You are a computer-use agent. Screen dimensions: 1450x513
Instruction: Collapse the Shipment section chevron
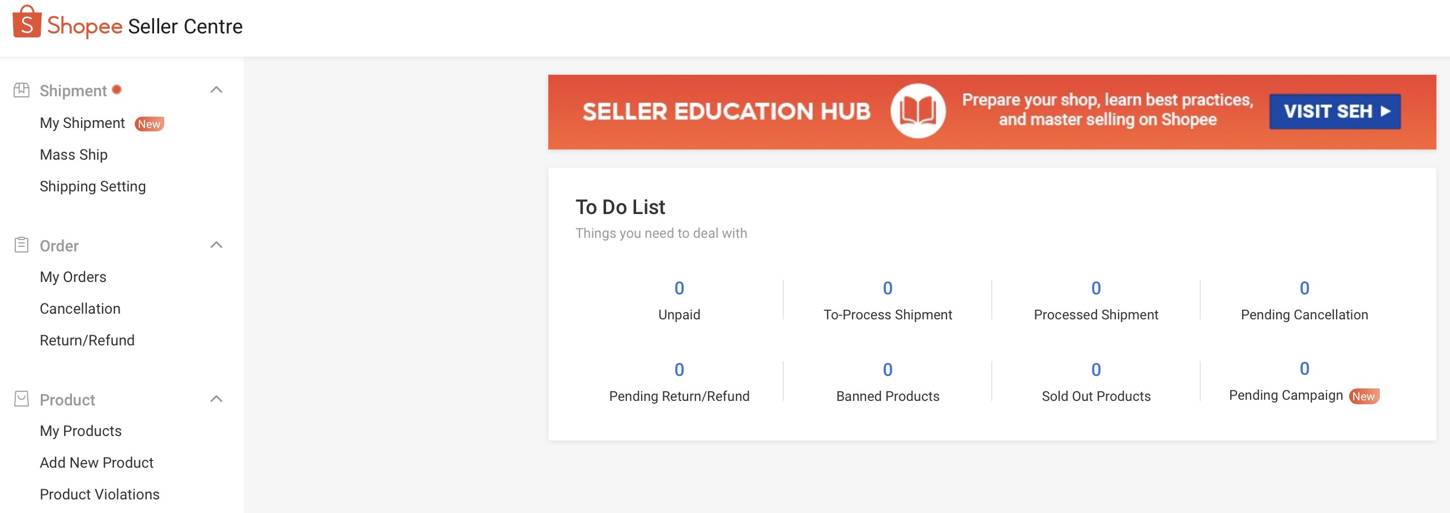coord(216,90)
